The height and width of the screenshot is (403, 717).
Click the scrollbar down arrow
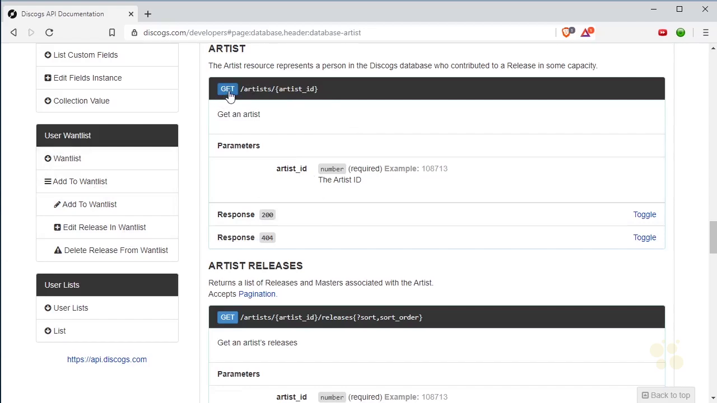pyautogui.click(x=713, y=399)
